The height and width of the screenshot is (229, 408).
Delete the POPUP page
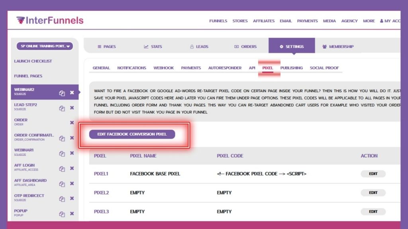tap(72, 213)
